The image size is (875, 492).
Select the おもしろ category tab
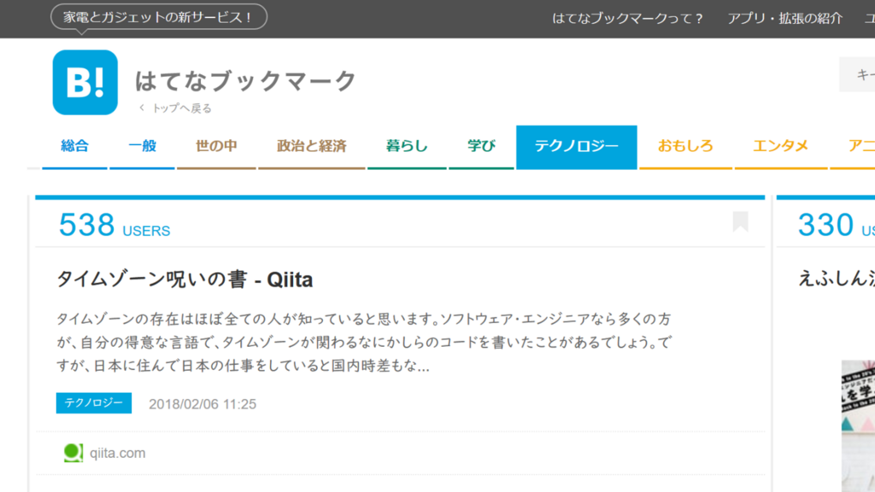coord(685,147)
